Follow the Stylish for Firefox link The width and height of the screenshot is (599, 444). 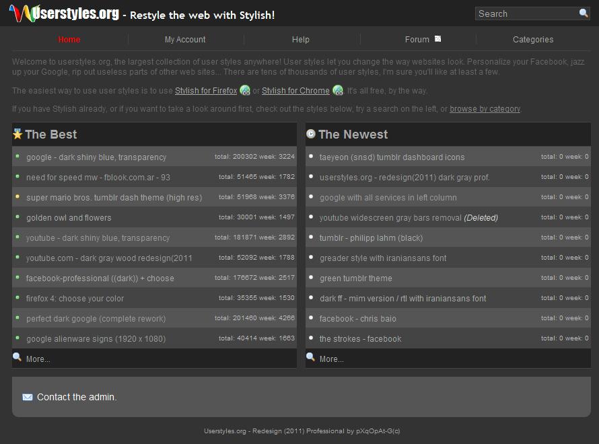coord(206,90)
